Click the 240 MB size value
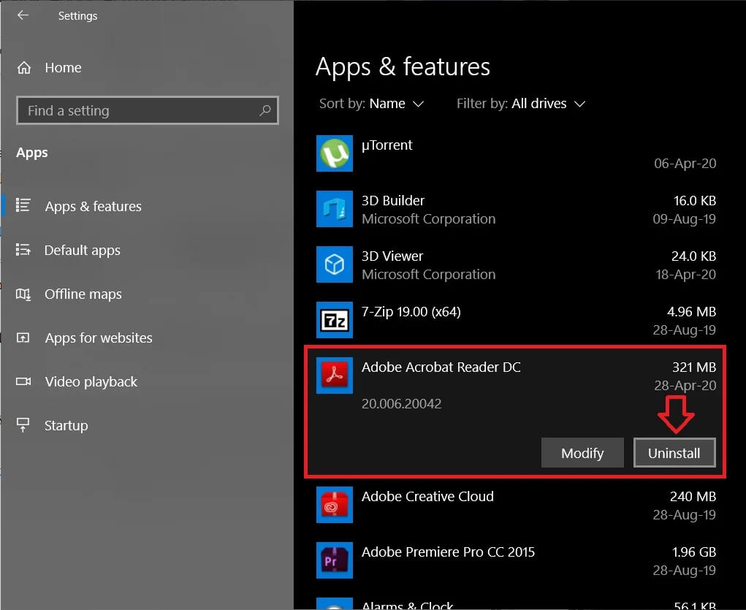The height and width of the screenshot is (610, 746). pyautogui.click(x=693, y=496)
